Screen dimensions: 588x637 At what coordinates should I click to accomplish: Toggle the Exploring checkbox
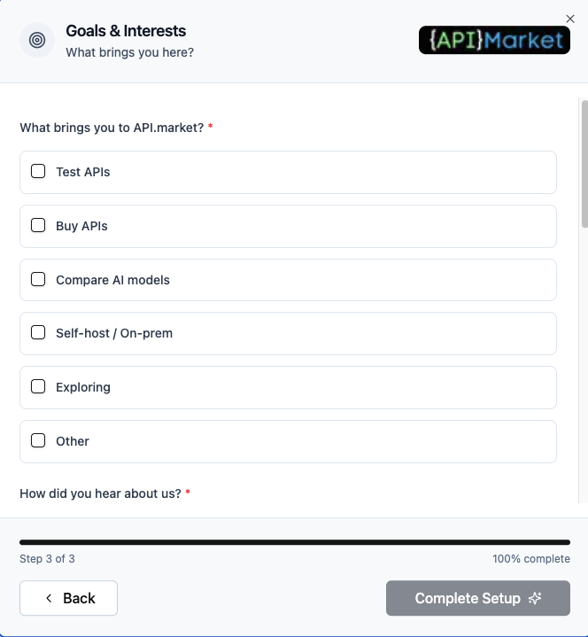coord(38,387)
